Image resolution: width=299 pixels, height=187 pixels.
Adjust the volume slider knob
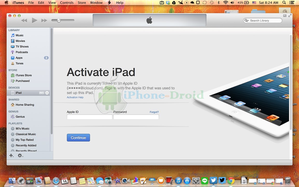click(x=59, y=20)
